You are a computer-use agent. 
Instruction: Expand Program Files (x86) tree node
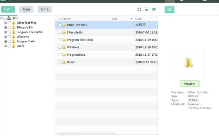coord(6,32)
